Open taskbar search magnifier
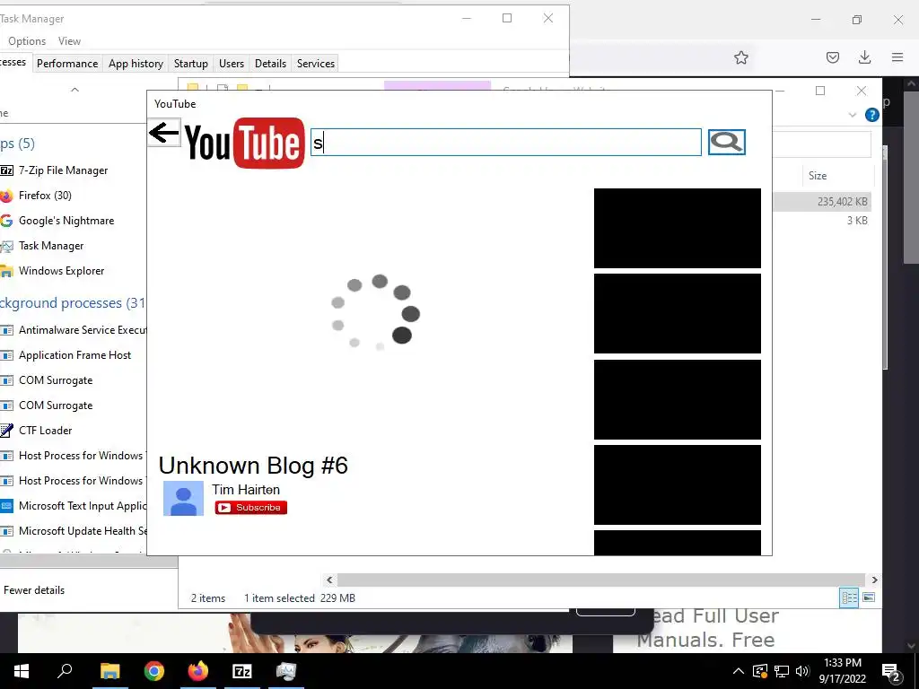Viewport: 919px width, 689px height. pos(65,671)
